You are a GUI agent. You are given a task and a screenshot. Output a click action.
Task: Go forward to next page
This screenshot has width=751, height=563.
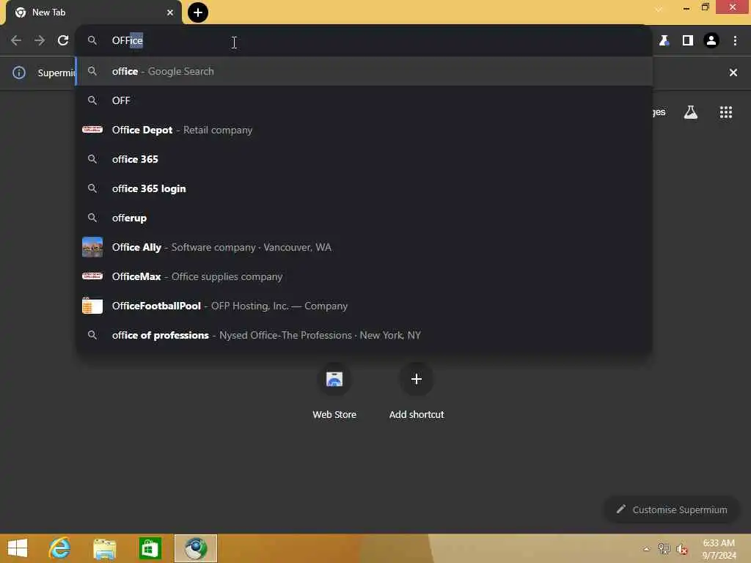(40, 41)
